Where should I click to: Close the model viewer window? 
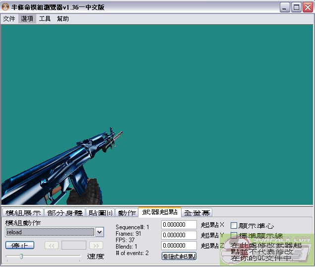pyautogui.click(x=308, y=7)
